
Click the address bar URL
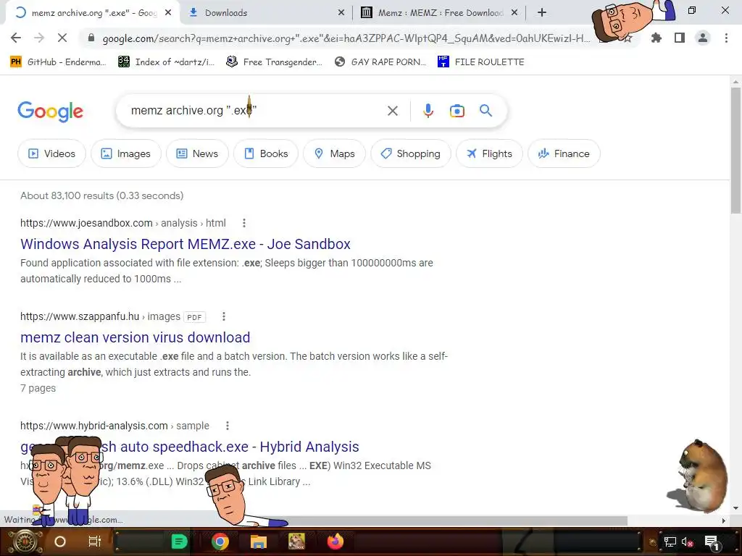point(346,38)
